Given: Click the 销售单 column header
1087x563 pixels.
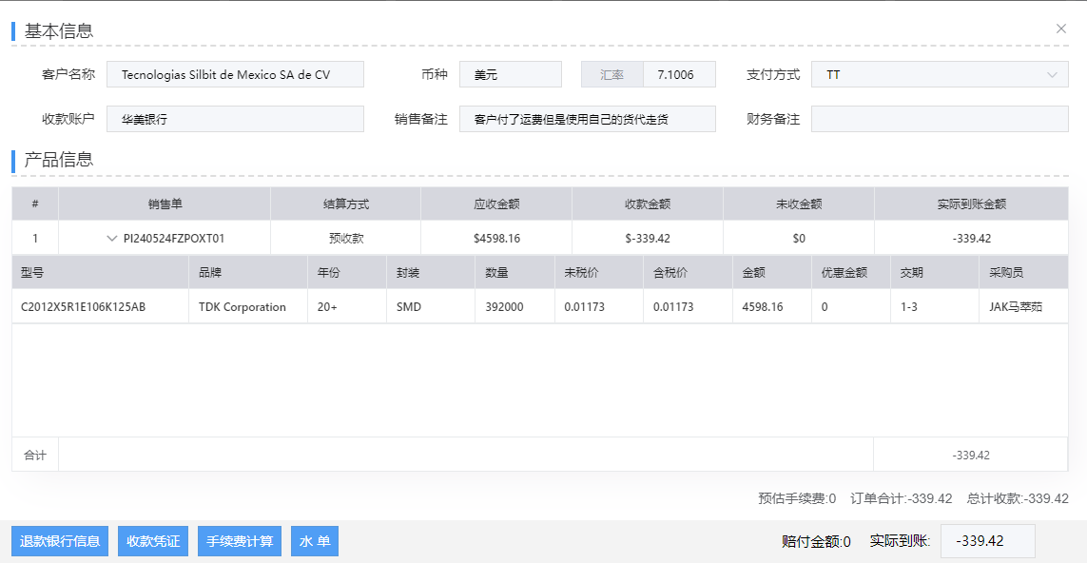Looking at the screenshot, I should [x=165, y=204].
